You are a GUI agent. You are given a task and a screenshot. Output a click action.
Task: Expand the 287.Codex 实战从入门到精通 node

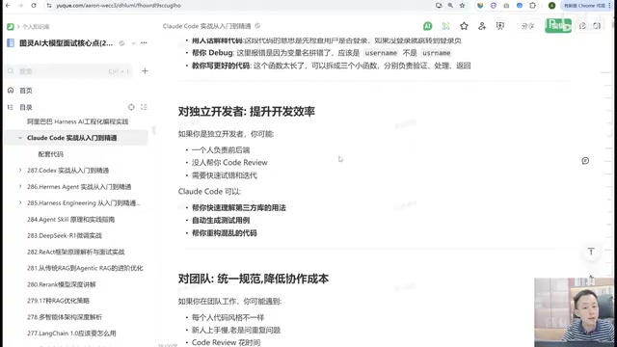[20, 171]
